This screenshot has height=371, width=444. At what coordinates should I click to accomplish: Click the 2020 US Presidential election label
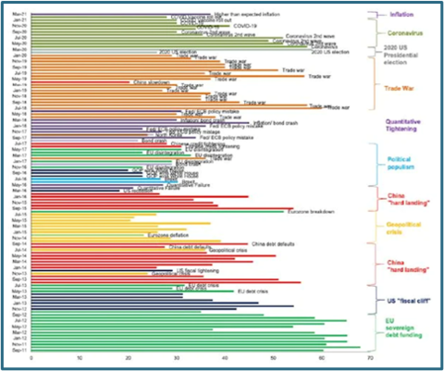pyautogui.click(x=401, y=55)
